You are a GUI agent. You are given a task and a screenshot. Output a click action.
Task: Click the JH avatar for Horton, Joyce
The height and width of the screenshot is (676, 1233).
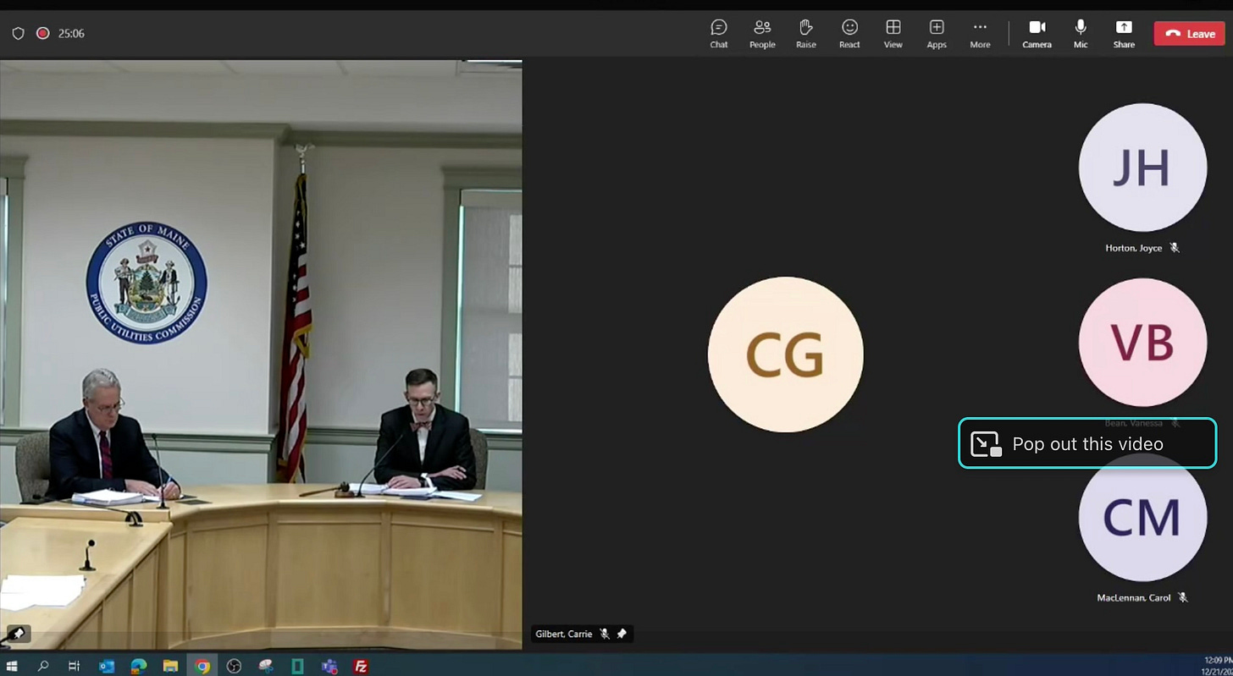(x=1142, y=168)
